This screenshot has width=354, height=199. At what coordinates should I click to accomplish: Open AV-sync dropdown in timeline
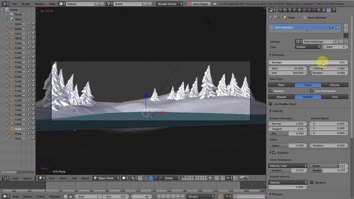point(200,196)
